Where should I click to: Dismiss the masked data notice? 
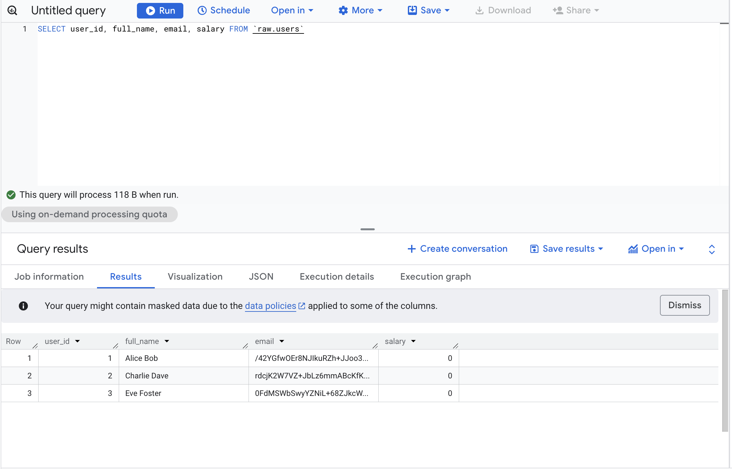click(685, 305)
